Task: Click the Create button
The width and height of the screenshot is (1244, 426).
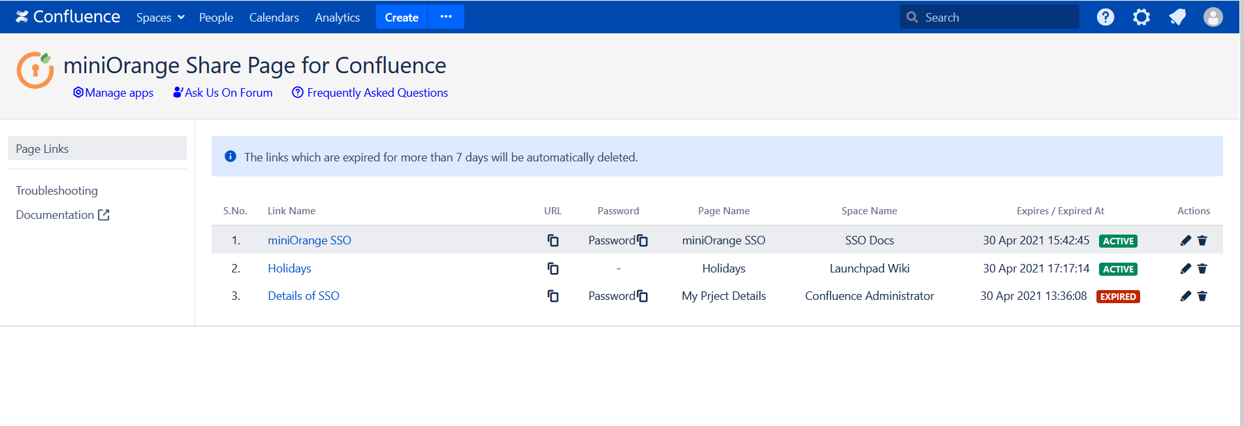Action: pyautogui.click(x=402, y=17)
